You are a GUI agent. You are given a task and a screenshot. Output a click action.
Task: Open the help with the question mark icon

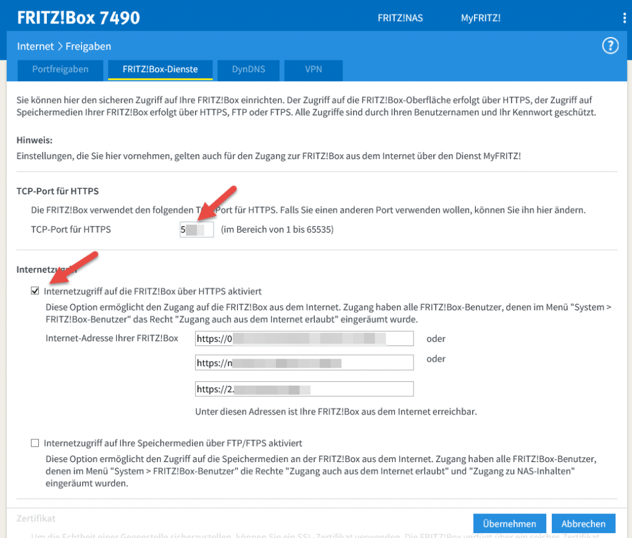pyautogui.click(x=610, y=46)
